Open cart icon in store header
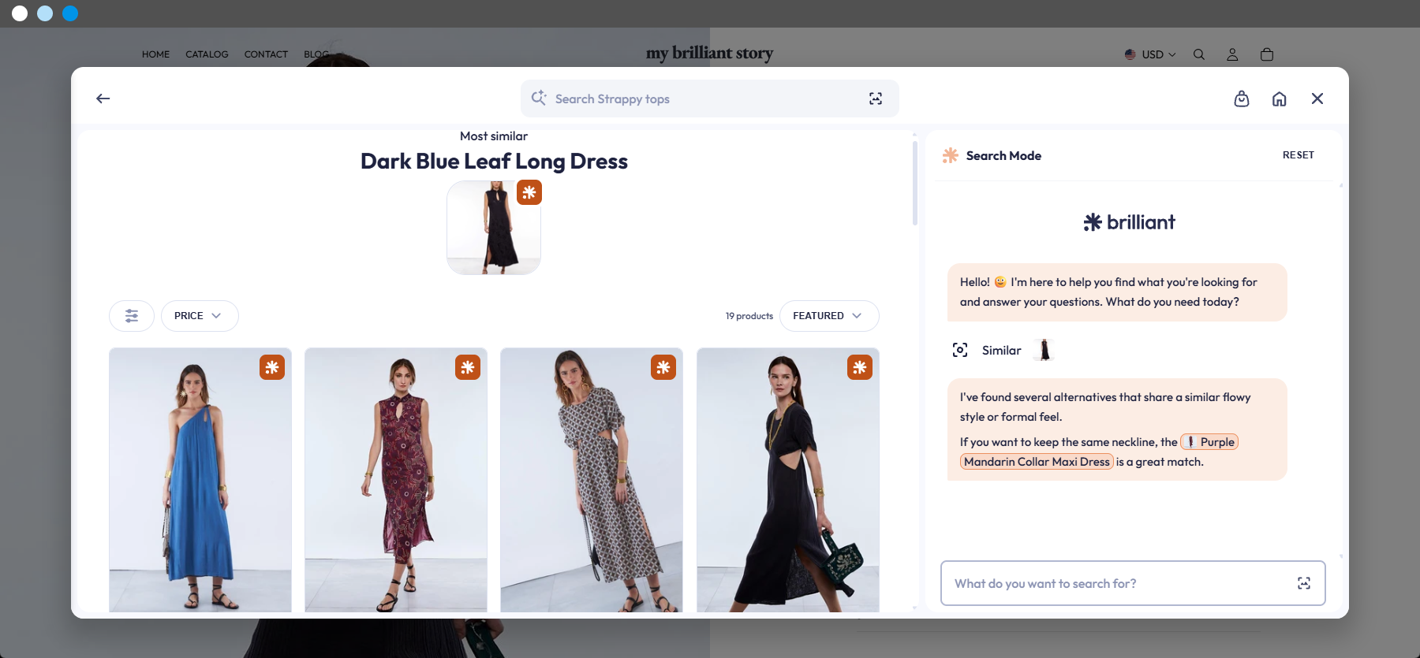This screenshot has width=1420, height=658. click(1267, 54)
